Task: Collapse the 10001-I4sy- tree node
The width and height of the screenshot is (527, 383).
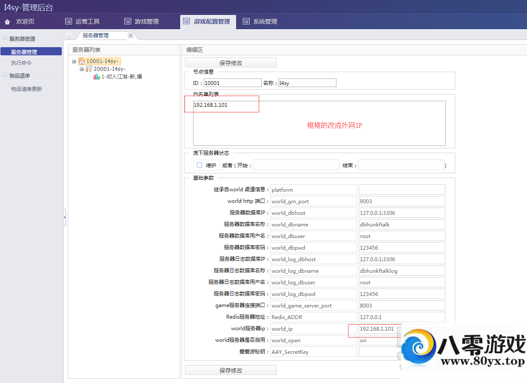Action: pos(74,61)
